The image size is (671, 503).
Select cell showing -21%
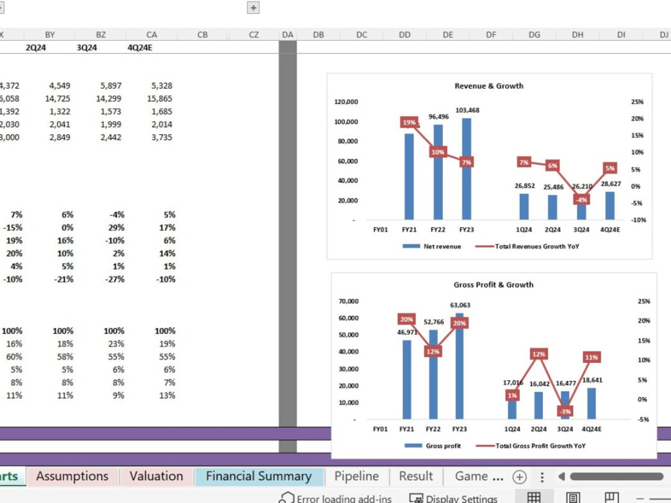[x=50, y=279]
